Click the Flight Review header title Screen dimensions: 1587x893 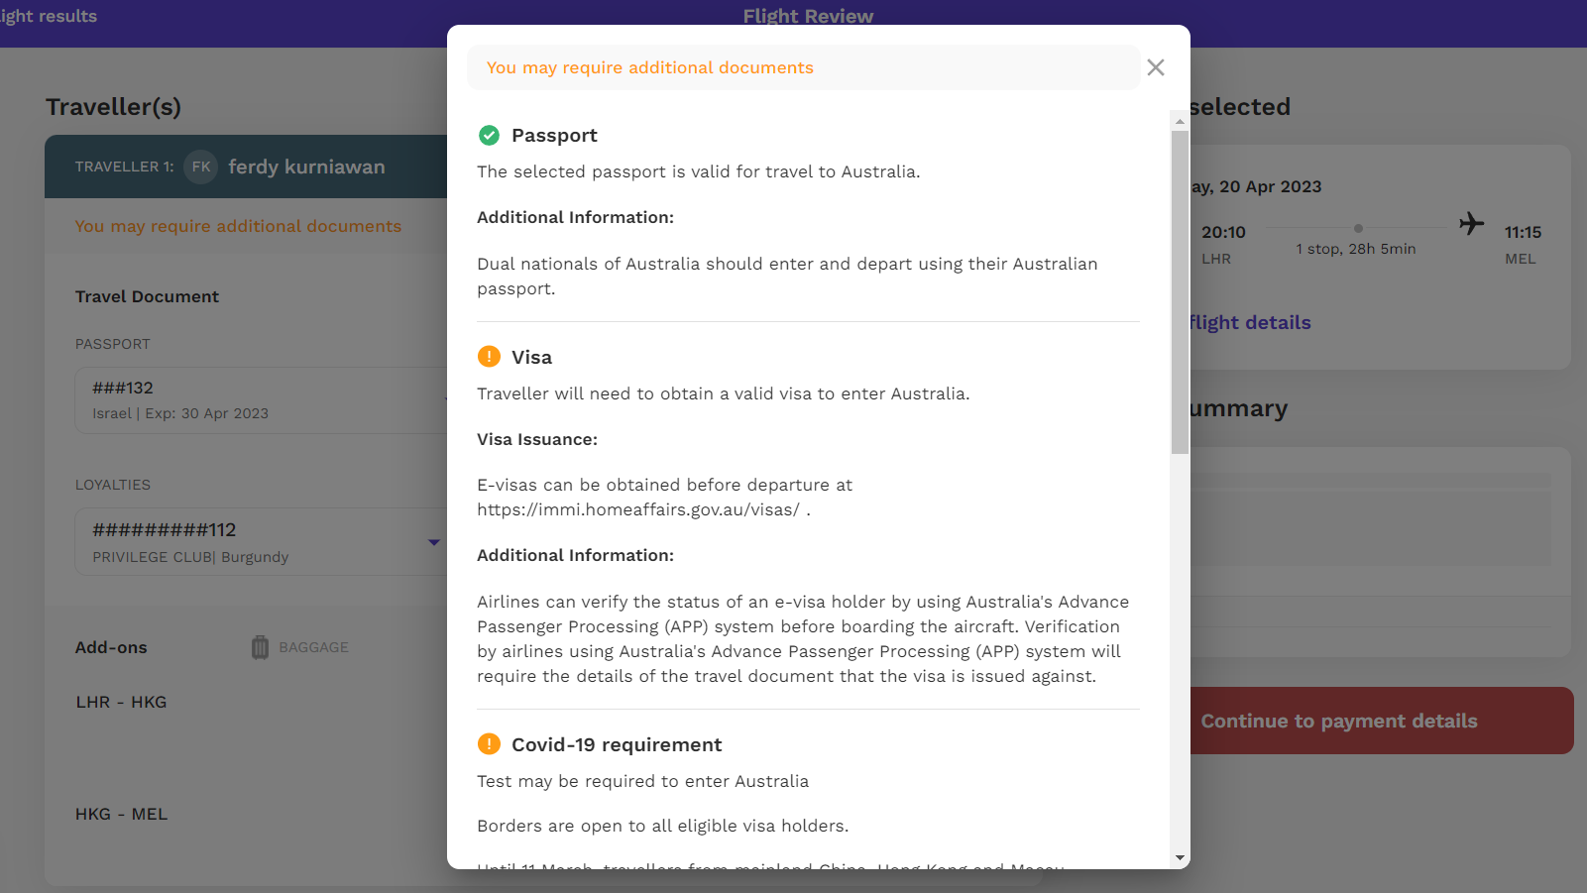pos(808,16)
